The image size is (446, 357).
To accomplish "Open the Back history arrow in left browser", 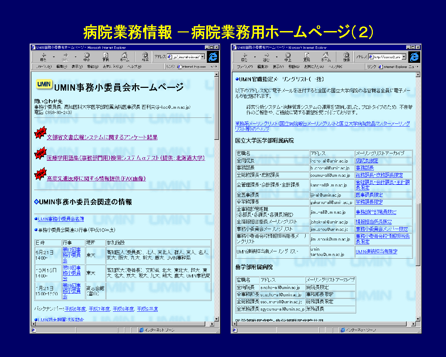I will (x=54, y=57).
